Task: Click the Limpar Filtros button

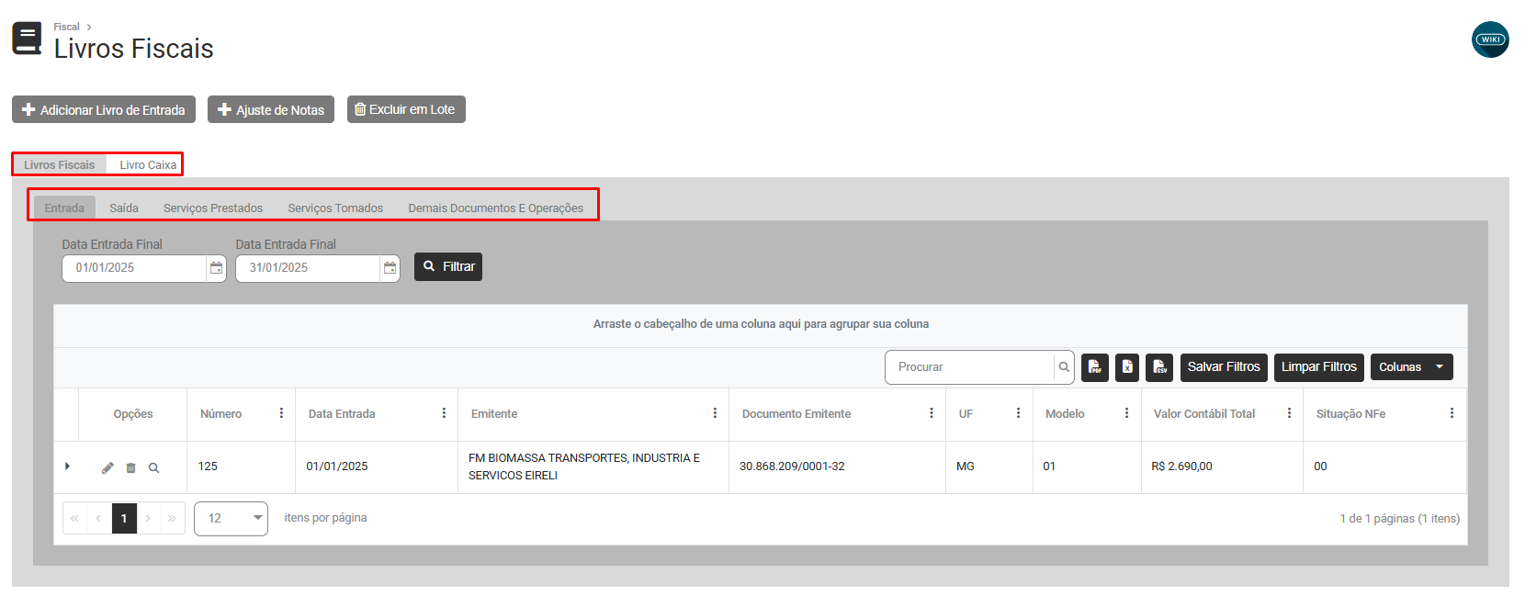Action: pos(1319,367)
